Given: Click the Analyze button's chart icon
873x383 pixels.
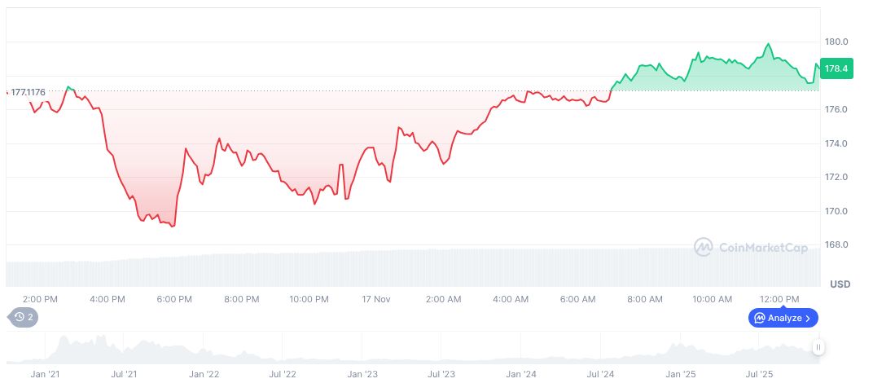Looking at the screenshot, I should (x=759, y=318).
